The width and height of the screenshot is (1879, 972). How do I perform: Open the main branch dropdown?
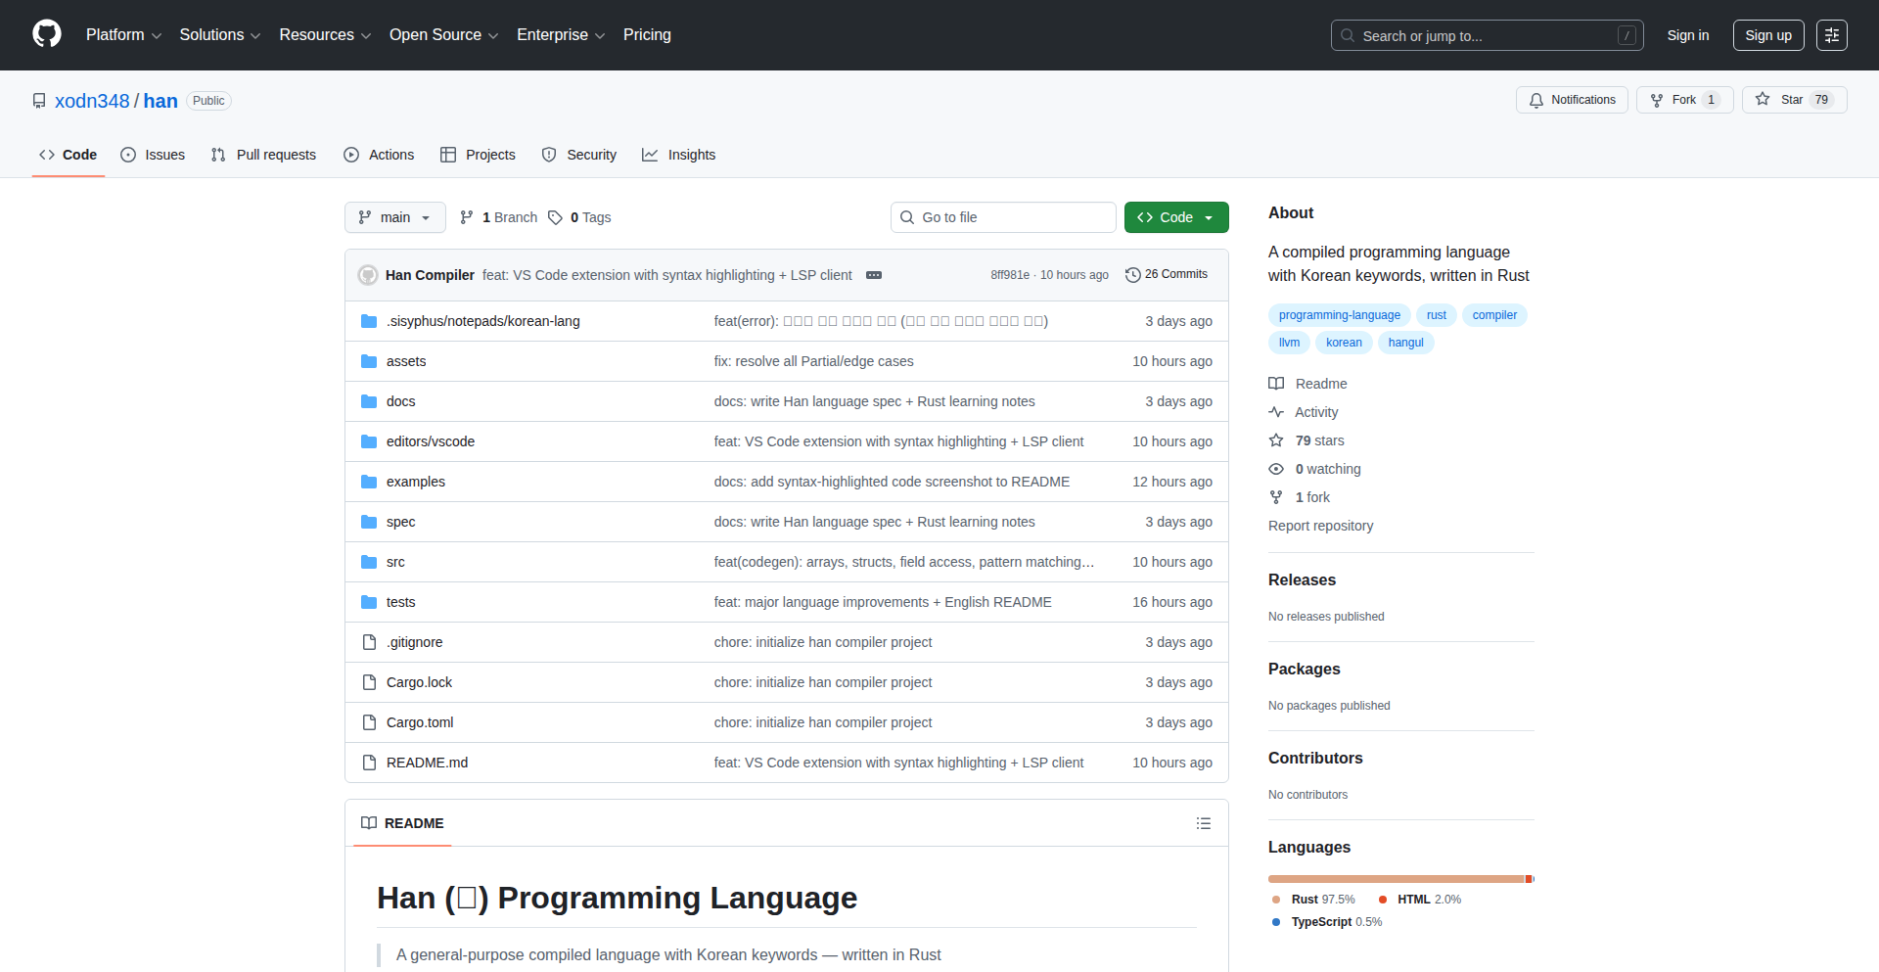(394, 217)
